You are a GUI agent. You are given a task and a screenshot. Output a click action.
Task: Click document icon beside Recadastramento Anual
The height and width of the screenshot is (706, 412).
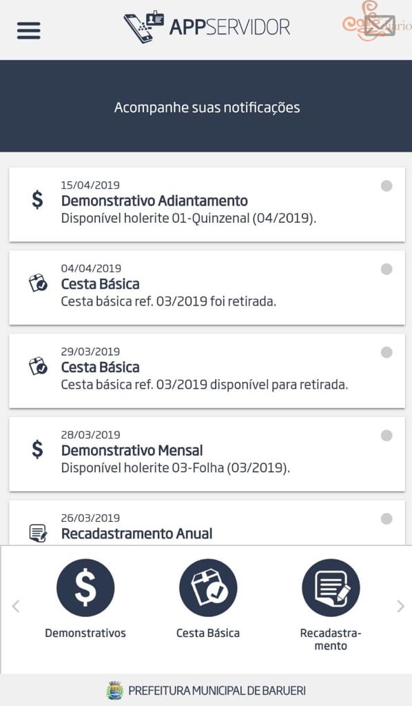click(38, 533)
